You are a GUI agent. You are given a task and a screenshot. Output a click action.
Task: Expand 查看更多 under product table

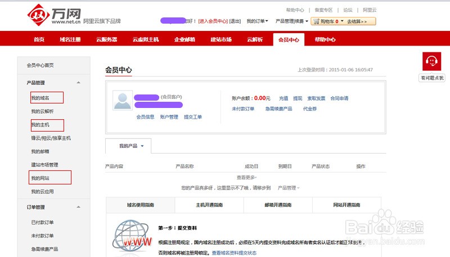click(246, 177)
